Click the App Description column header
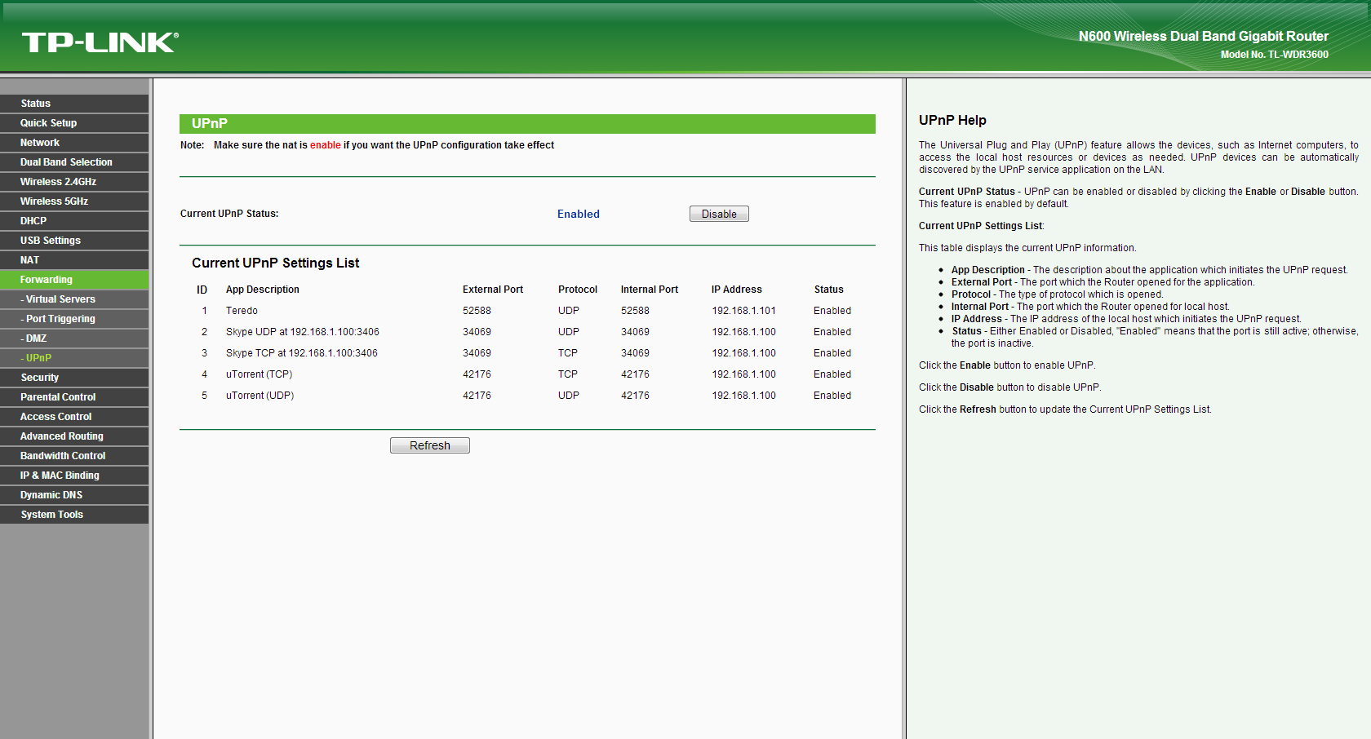 coord(263,290)
